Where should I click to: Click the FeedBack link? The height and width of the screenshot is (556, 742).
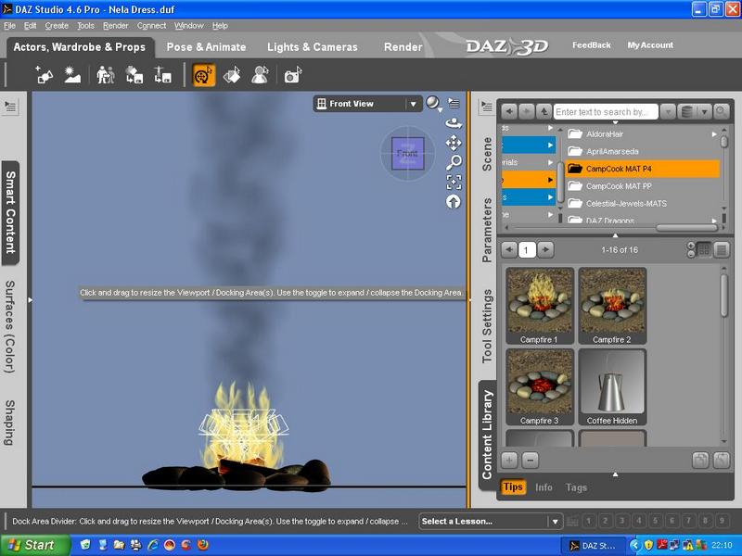pos(592,44)
